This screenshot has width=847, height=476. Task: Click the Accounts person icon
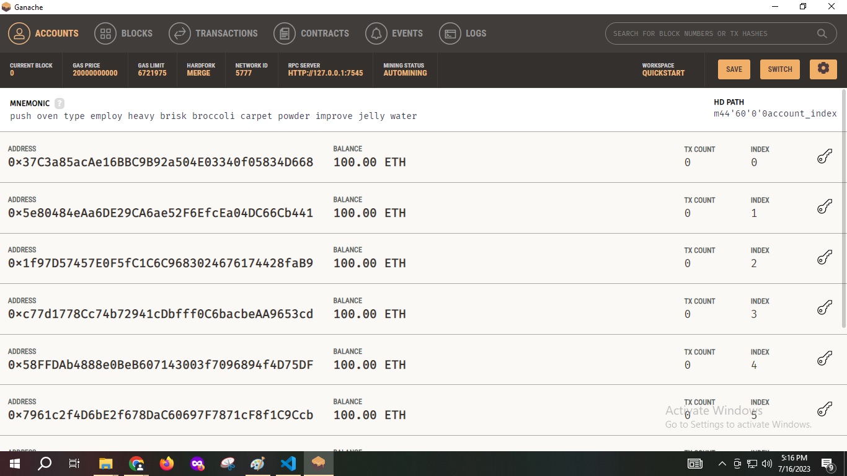(19, 33)
